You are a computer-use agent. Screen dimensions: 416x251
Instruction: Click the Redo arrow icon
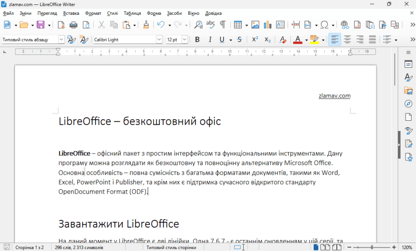(x=177, y=25)
